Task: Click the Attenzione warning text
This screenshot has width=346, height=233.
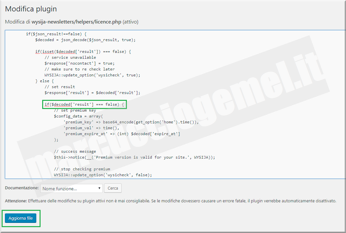Action: 171,201
